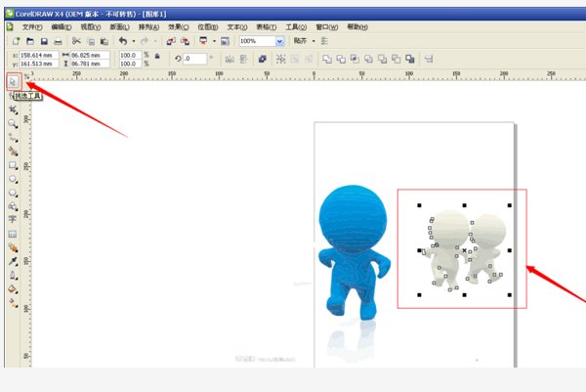
Task: Open the Tools menu (工具)
Action: click(296, 27)
